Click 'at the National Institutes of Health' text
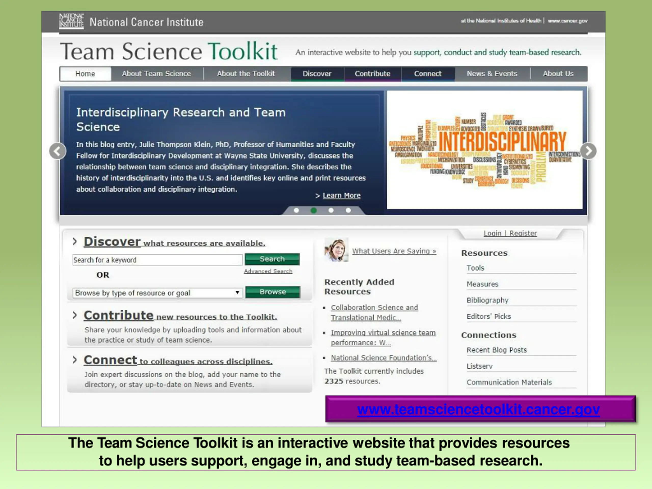The image size is (652, 489). click(x=501, y=21)
